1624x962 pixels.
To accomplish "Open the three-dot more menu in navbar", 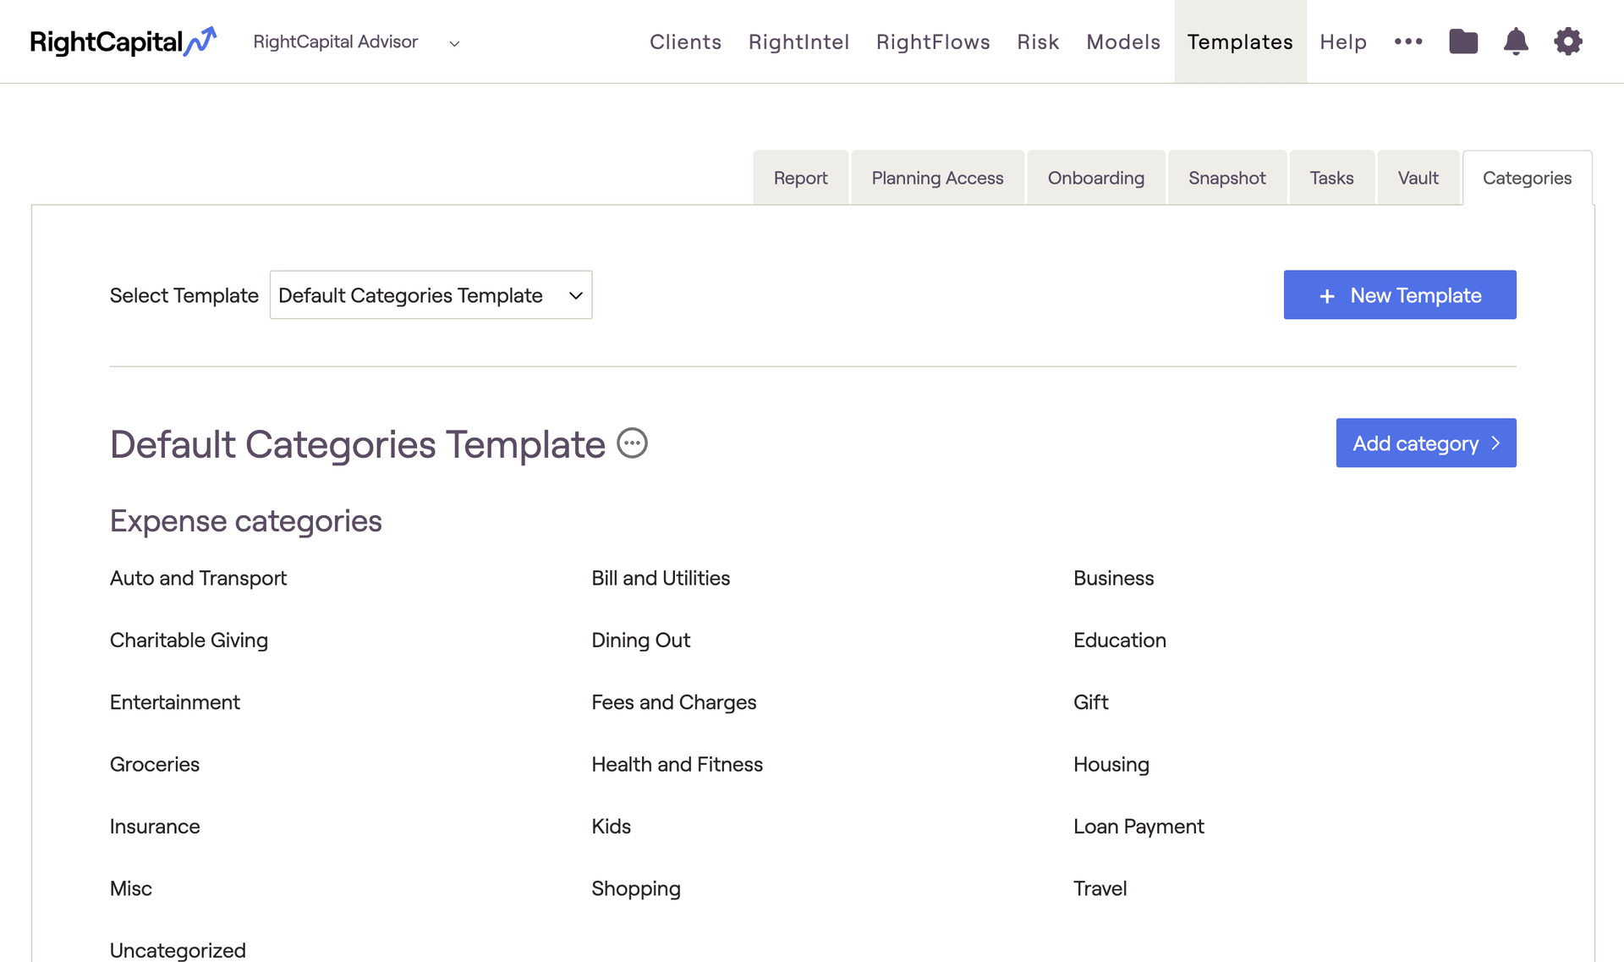I will click(x=1408, y=41).
